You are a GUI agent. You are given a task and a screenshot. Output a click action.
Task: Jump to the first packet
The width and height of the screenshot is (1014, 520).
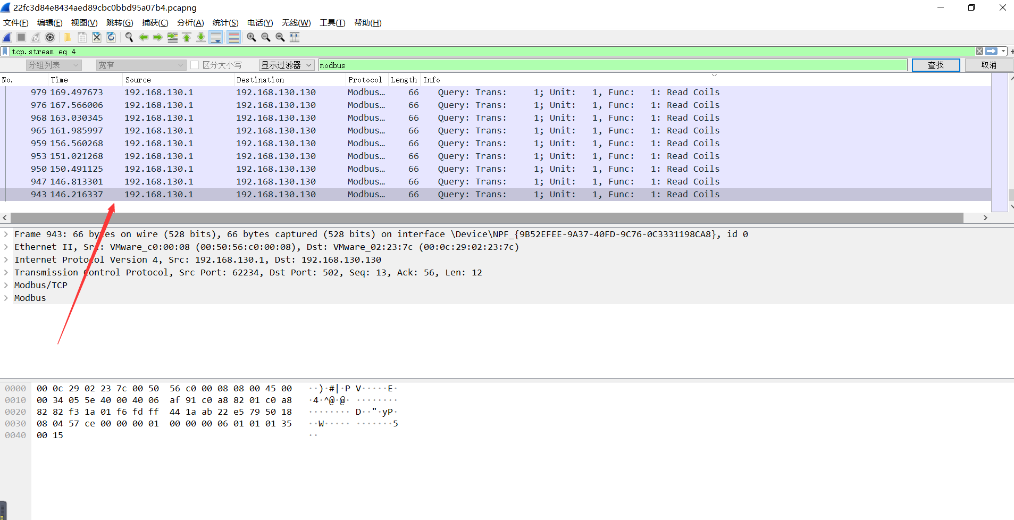(187, 37)
